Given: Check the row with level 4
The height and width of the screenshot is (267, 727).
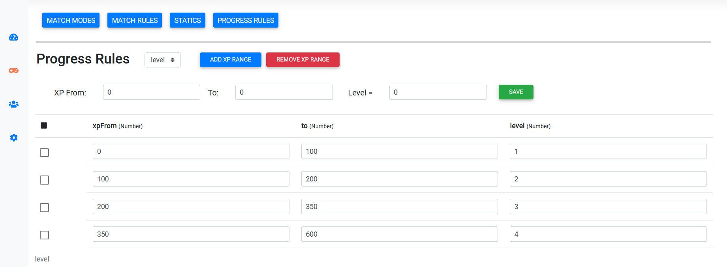Looking at the screenshot, I should [x=44, y=235].
